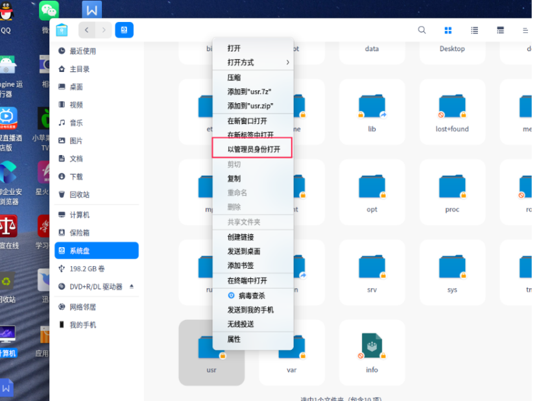Click 病毒查杀 menu option
Image resolution: width=539 pixels, height=401 pixels.
pyautogui.click(x=251, y=295)
